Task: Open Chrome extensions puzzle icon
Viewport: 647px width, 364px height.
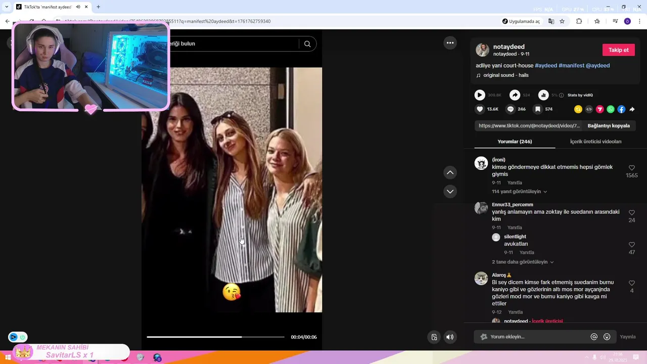Action: [x=579, y=21]
